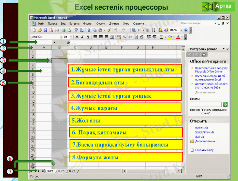Switch to the Лист2 sheet tab
The image size is (238, 181).
(x=62, y=171)
